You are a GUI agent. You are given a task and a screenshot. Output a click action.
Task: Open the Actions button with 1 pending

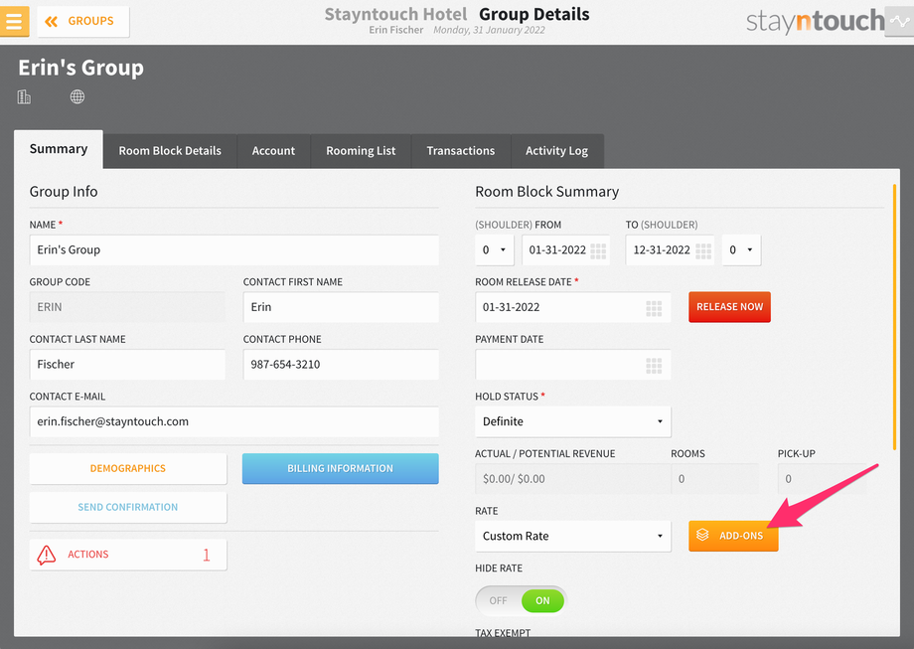[x=127, y=555]
